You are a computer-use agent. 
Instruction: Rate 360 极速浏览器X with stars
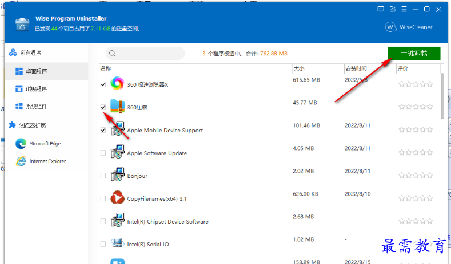click(x=416, y=84)
